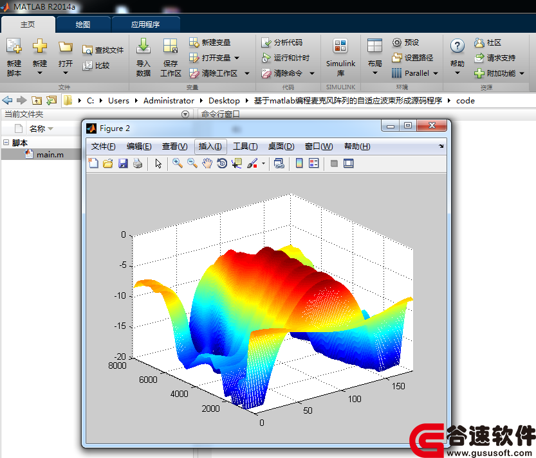Go up one folder level
This screenshot has width=536, height=458.
pos(37,100)
